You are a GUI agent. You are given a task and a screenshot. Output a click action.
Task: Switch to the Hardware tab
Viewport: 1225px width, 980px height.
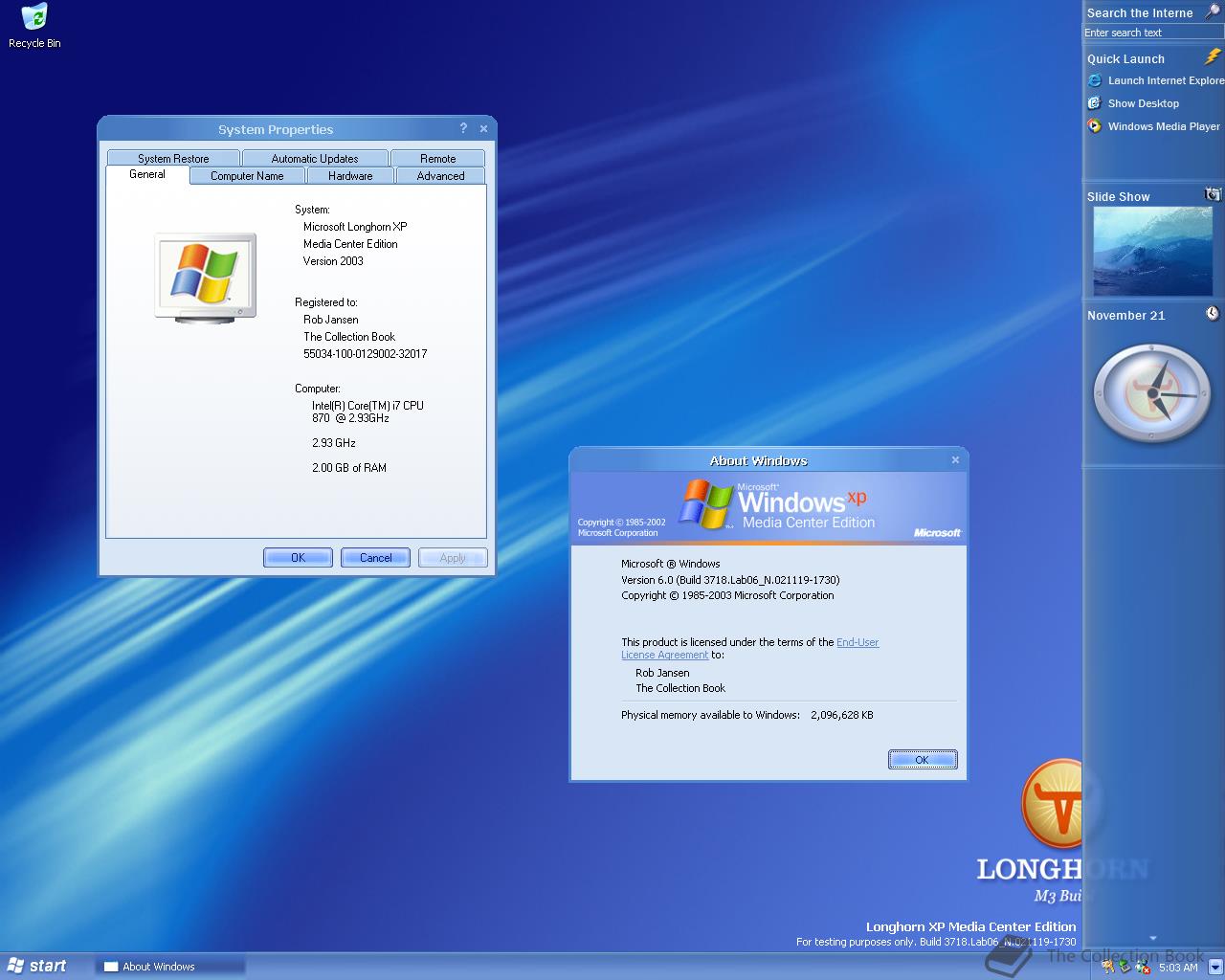[x=350, y=175]
